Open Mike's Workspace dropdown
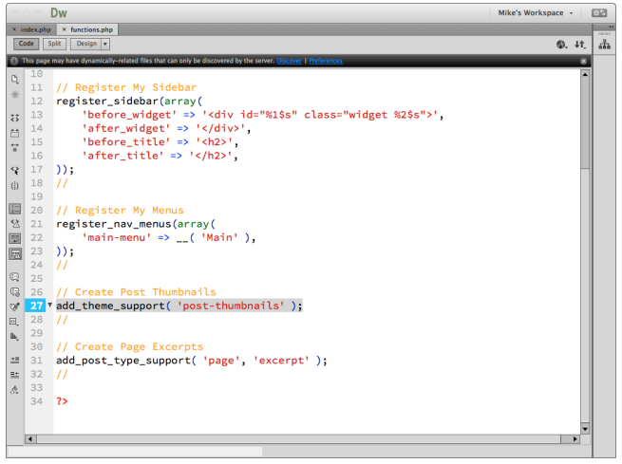This screenshot has height=464, width=622. click(x=536, y=12)
